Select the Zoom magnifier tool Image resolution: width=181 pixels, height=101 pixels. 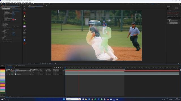pyautogui.click(x=8, y=4)
